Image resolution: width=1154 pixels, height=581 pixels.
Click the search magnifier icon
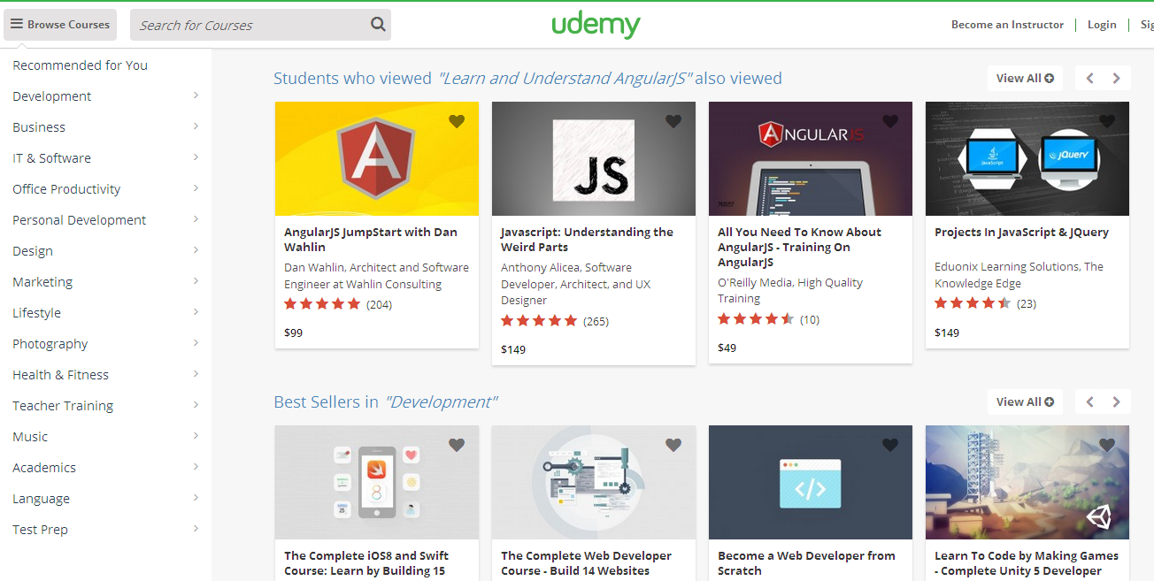tap(378, 25)
